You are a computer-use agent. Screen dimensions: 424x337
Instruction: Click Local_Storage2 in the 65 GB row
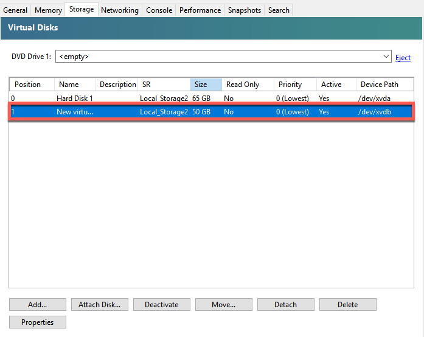pyautogui.click(x=164, y=98)
